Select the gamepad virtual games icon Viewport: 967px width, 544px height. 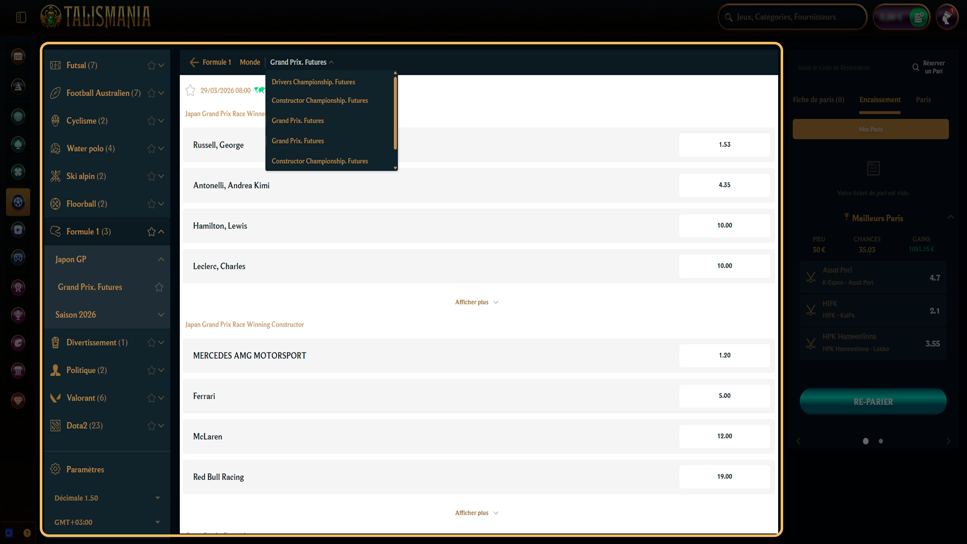(x=18, y=257)
